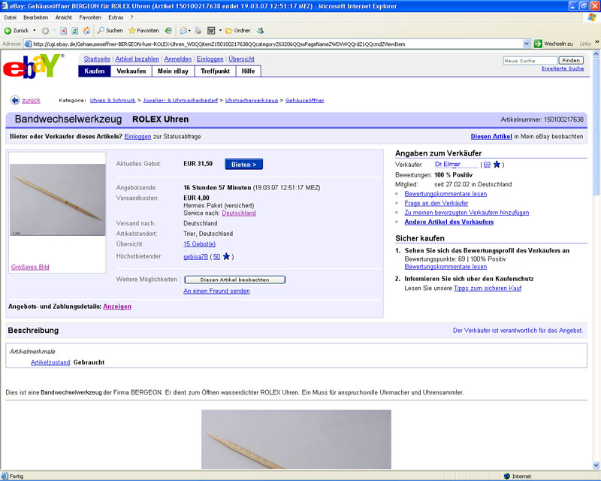This screenshot has width=601, height=481.
Task: Click the eBay logo
Action: [x=33, y=66]
